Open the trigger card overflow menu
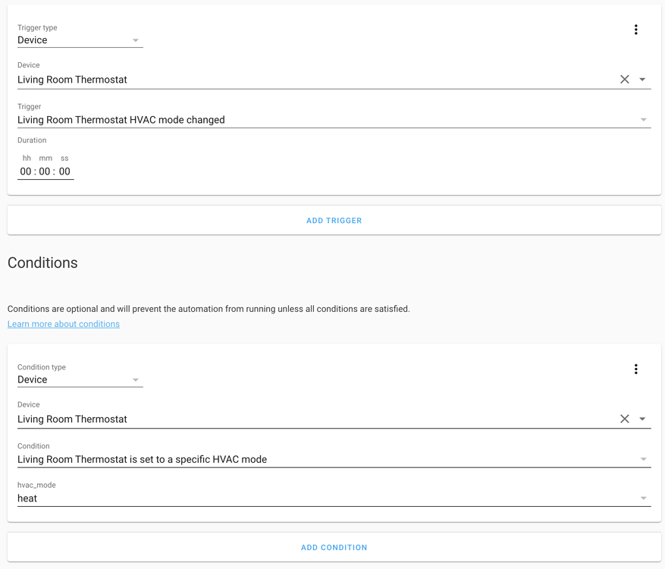 (636, 29)
